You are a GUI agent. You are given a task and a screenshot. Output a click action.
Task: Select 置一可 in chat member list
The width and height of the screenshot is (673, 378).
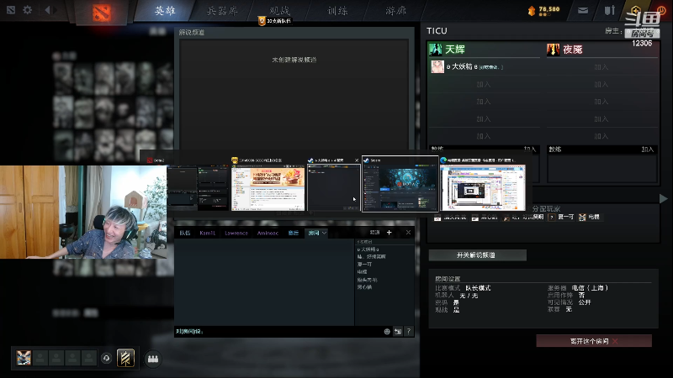click(x=364, y=265)
